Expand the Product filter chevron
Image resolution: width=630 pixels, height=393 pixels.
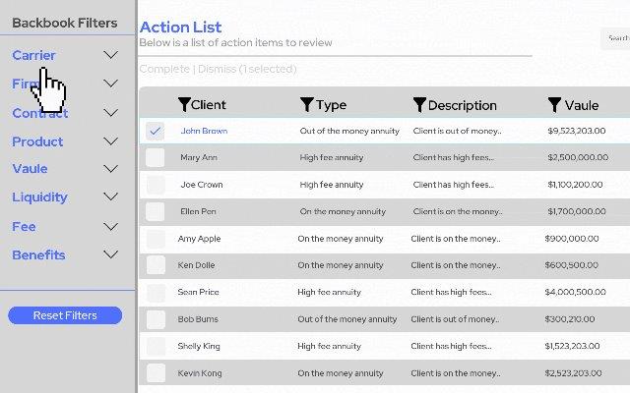click(x=110, y=141)
